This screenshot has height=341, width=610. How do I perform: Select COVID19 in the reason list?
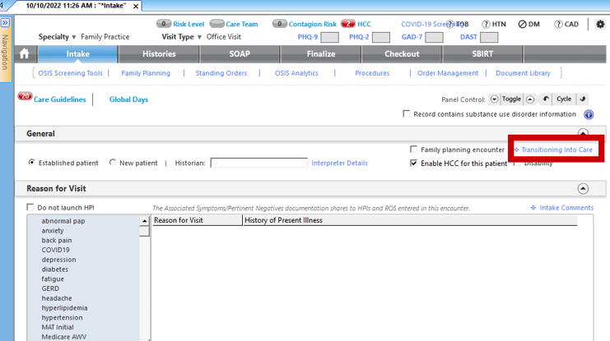(56, 250)
